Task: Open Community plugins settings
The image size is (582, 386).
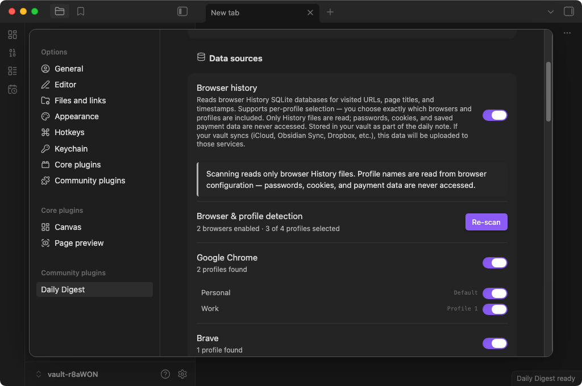Action: (x=95, y=181)
